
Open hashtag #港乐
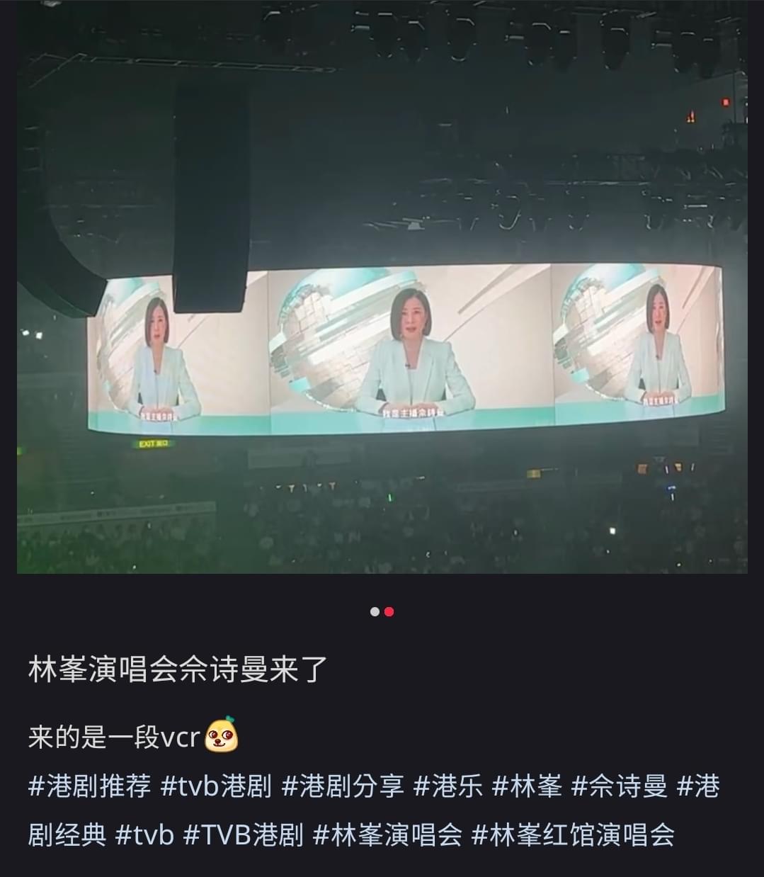click(x=448, y=786)
